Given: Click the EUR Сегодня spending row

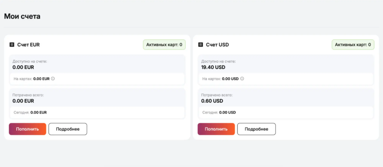Looking at the screenshot, I should [97, 112].
